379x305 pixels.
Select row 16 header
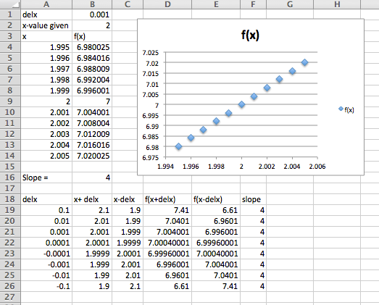[10, 177]
